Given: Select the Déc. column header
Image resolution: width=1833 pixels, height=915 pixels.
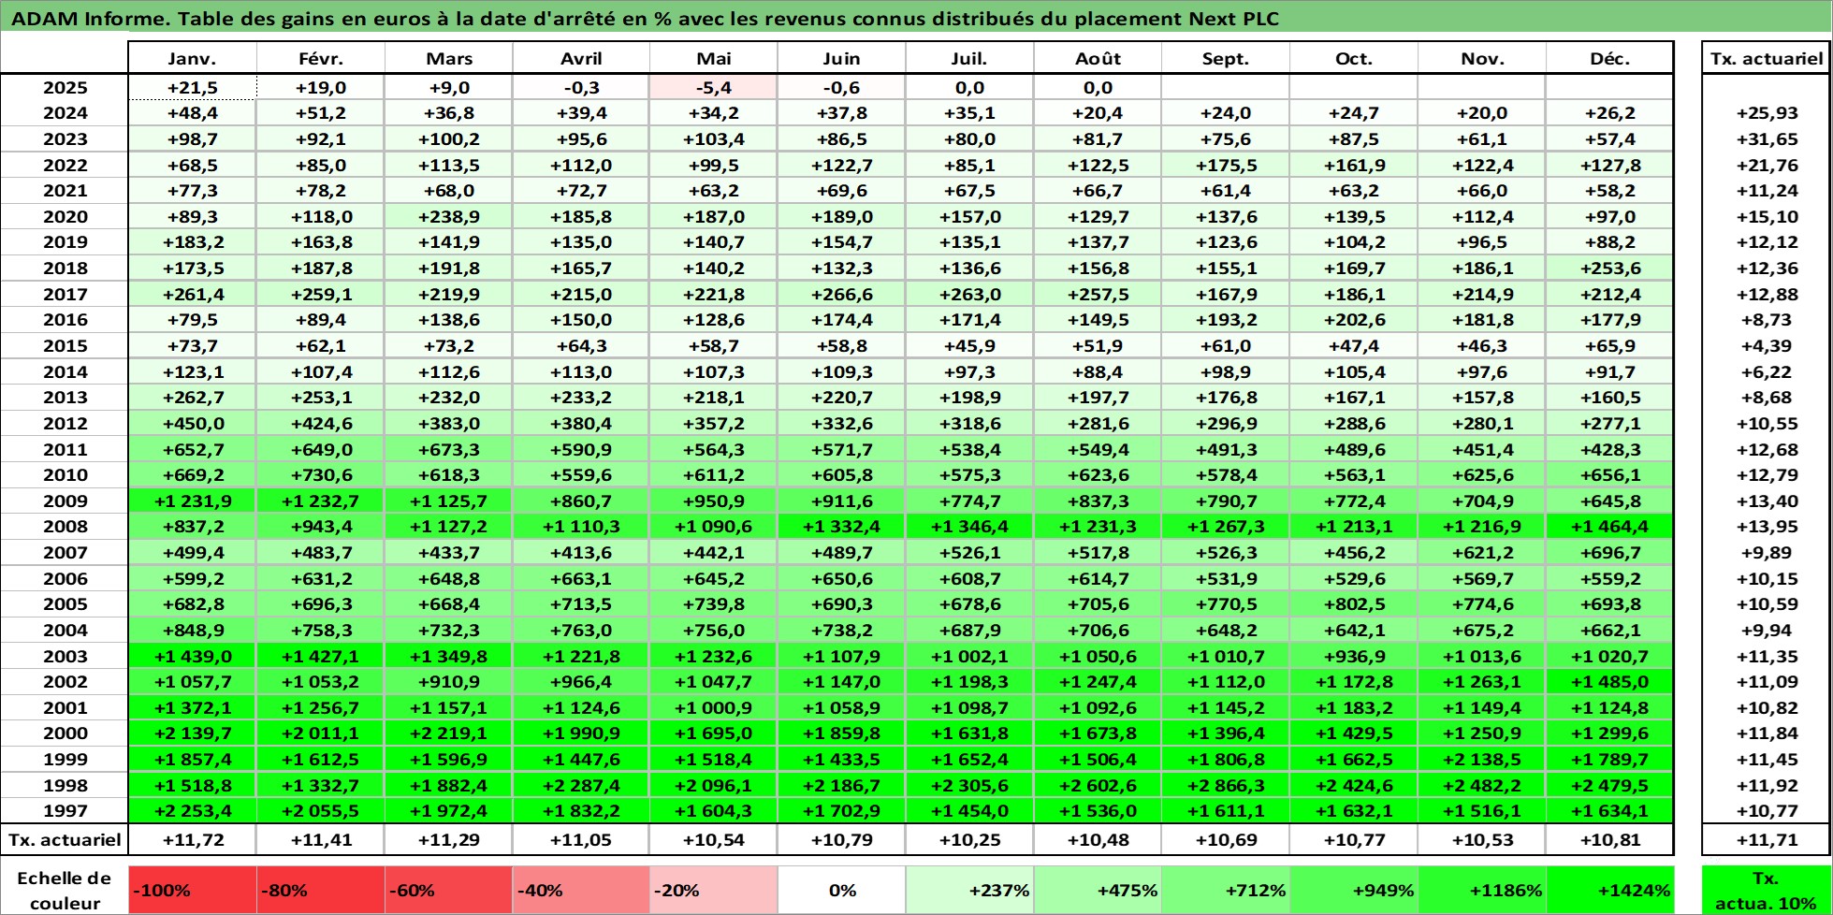Looking at the screenshot, I should (1609, 58).
